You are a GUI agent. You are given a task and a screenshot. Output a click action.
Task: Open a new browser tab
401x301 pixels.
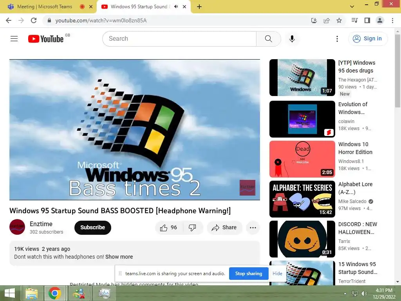[x=199, y=7]
